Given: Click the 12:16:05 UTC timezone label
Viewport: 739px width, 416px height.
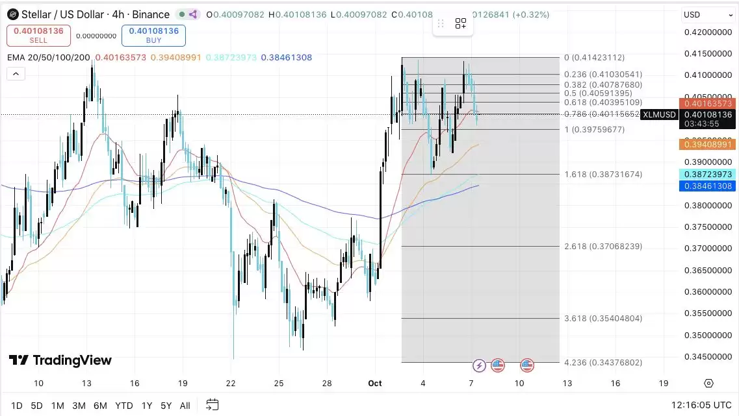Looking at the screenshot, I should (x=701, y=405).
